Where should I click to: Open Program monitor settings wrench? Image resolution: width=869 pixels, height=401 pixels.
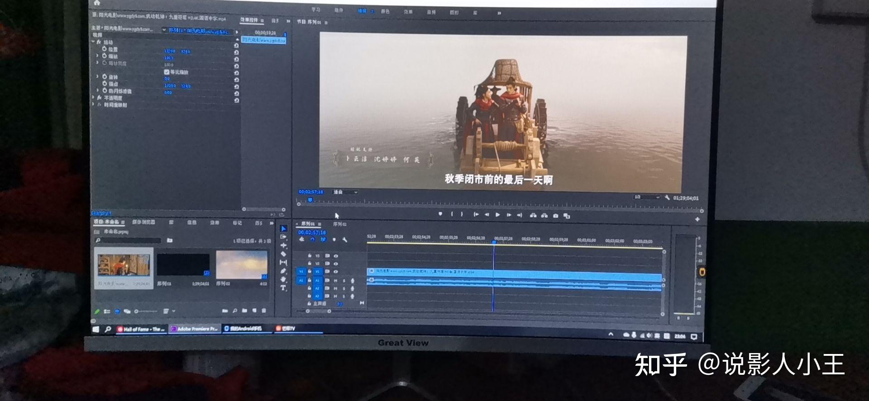667,198
